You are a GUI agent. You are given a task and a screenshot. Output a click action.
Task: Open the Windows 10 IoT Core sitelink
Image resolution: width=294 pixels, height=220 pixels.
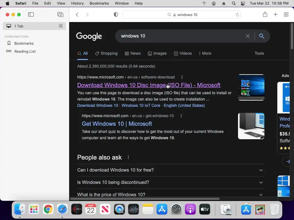point(141,105)
